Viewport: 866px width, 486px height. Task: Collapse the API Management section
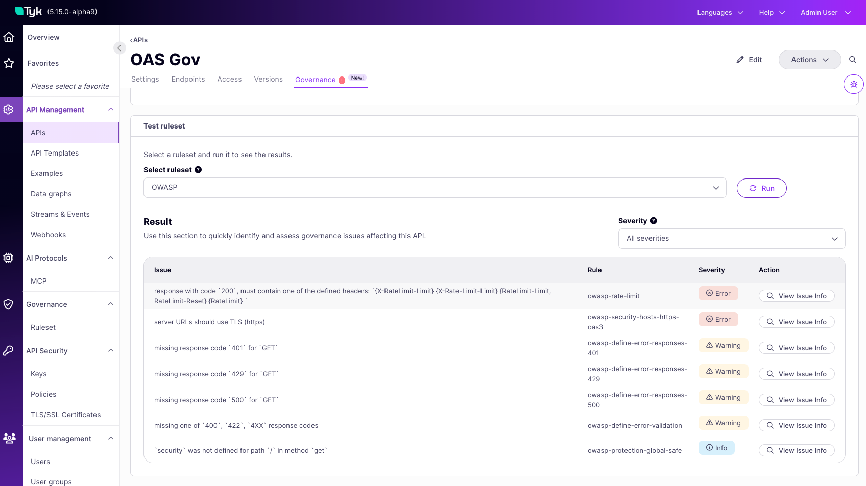111,109
